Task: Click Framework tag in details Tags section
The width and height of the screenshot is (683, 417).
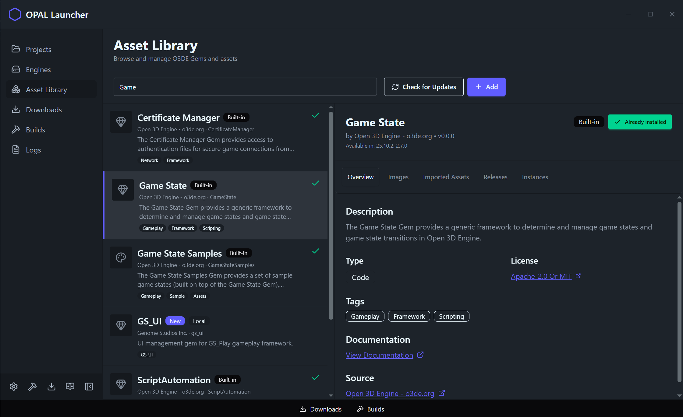Action: tap(409, 316)
